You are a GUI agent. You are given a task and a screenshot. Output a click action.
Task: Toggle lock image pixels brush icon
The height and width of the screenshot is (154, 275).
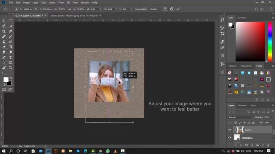point(240,123)
